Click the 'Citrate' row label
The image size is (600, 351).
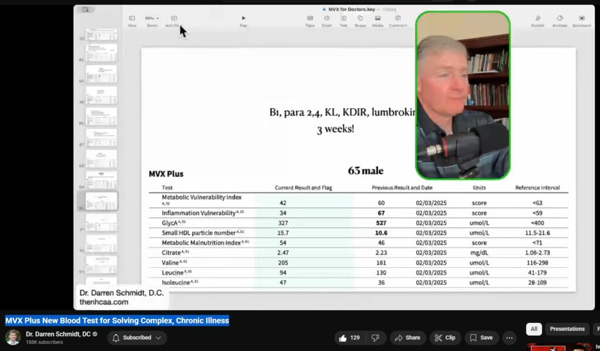click(x=171, y=253)
